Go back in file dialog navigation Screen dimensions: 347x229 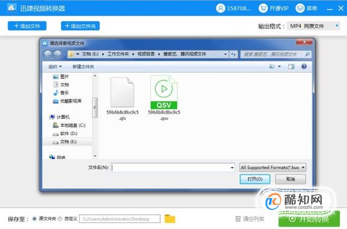48,54
